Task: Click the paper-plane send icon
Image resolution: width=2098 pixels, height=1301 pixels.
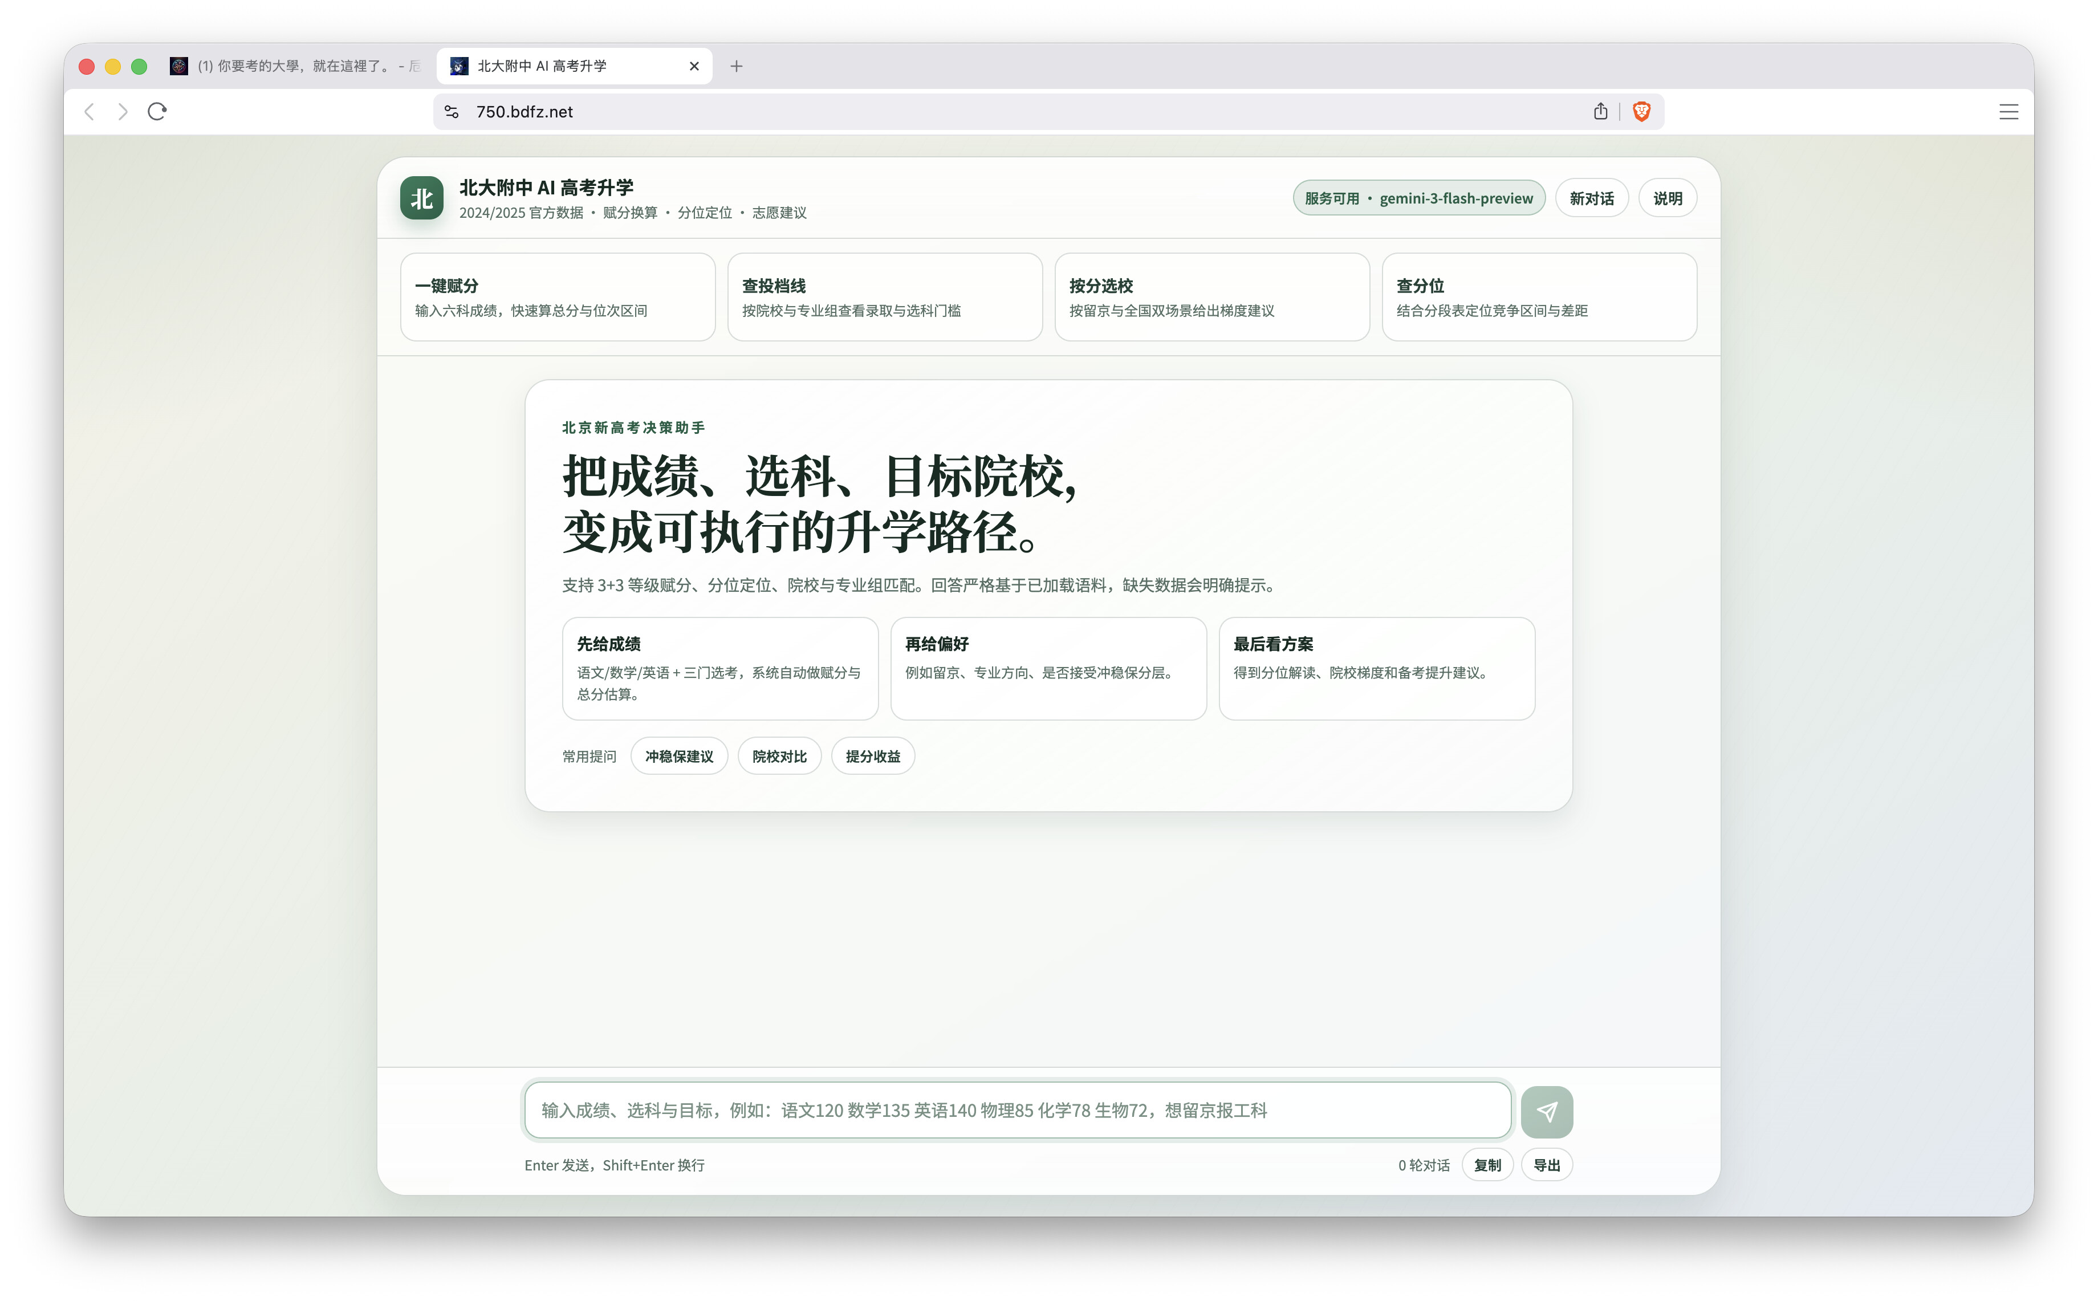Action: [x=1546, y=1111]
